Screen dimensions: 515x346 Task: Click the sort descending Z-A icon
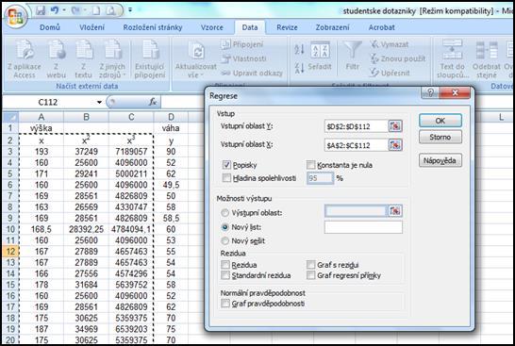299,68
